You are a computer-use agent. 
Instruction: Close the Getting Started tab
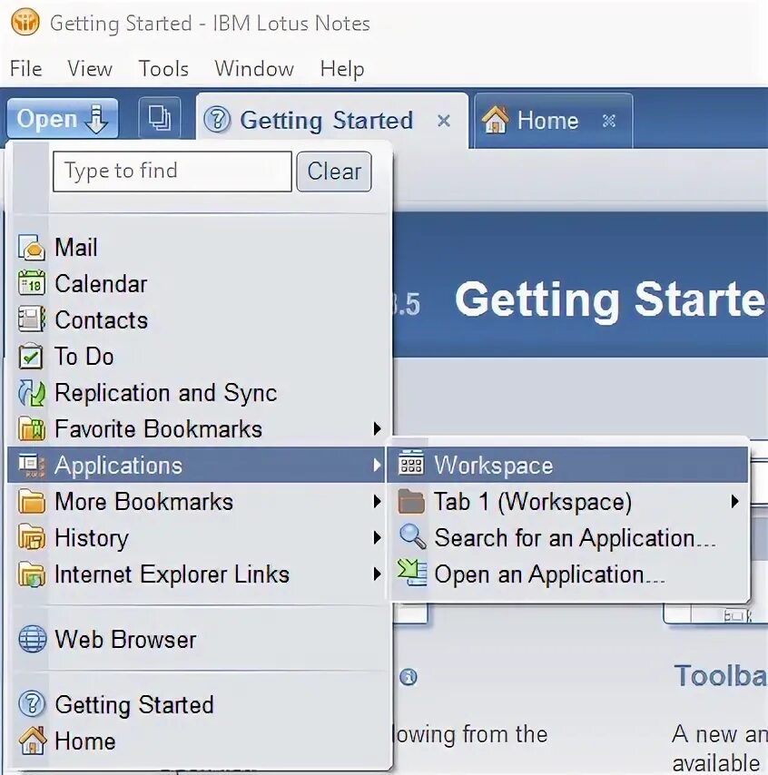coord(444,121)
